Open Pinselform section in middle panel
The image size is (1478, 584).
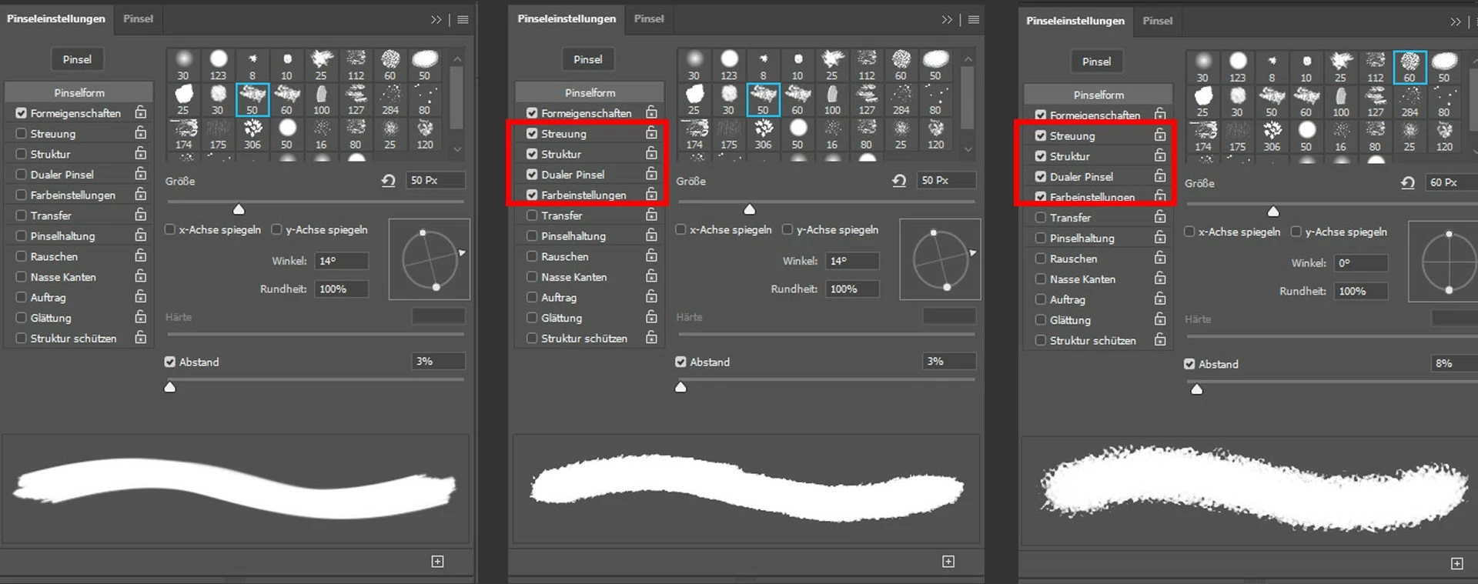tap(590, 92)
